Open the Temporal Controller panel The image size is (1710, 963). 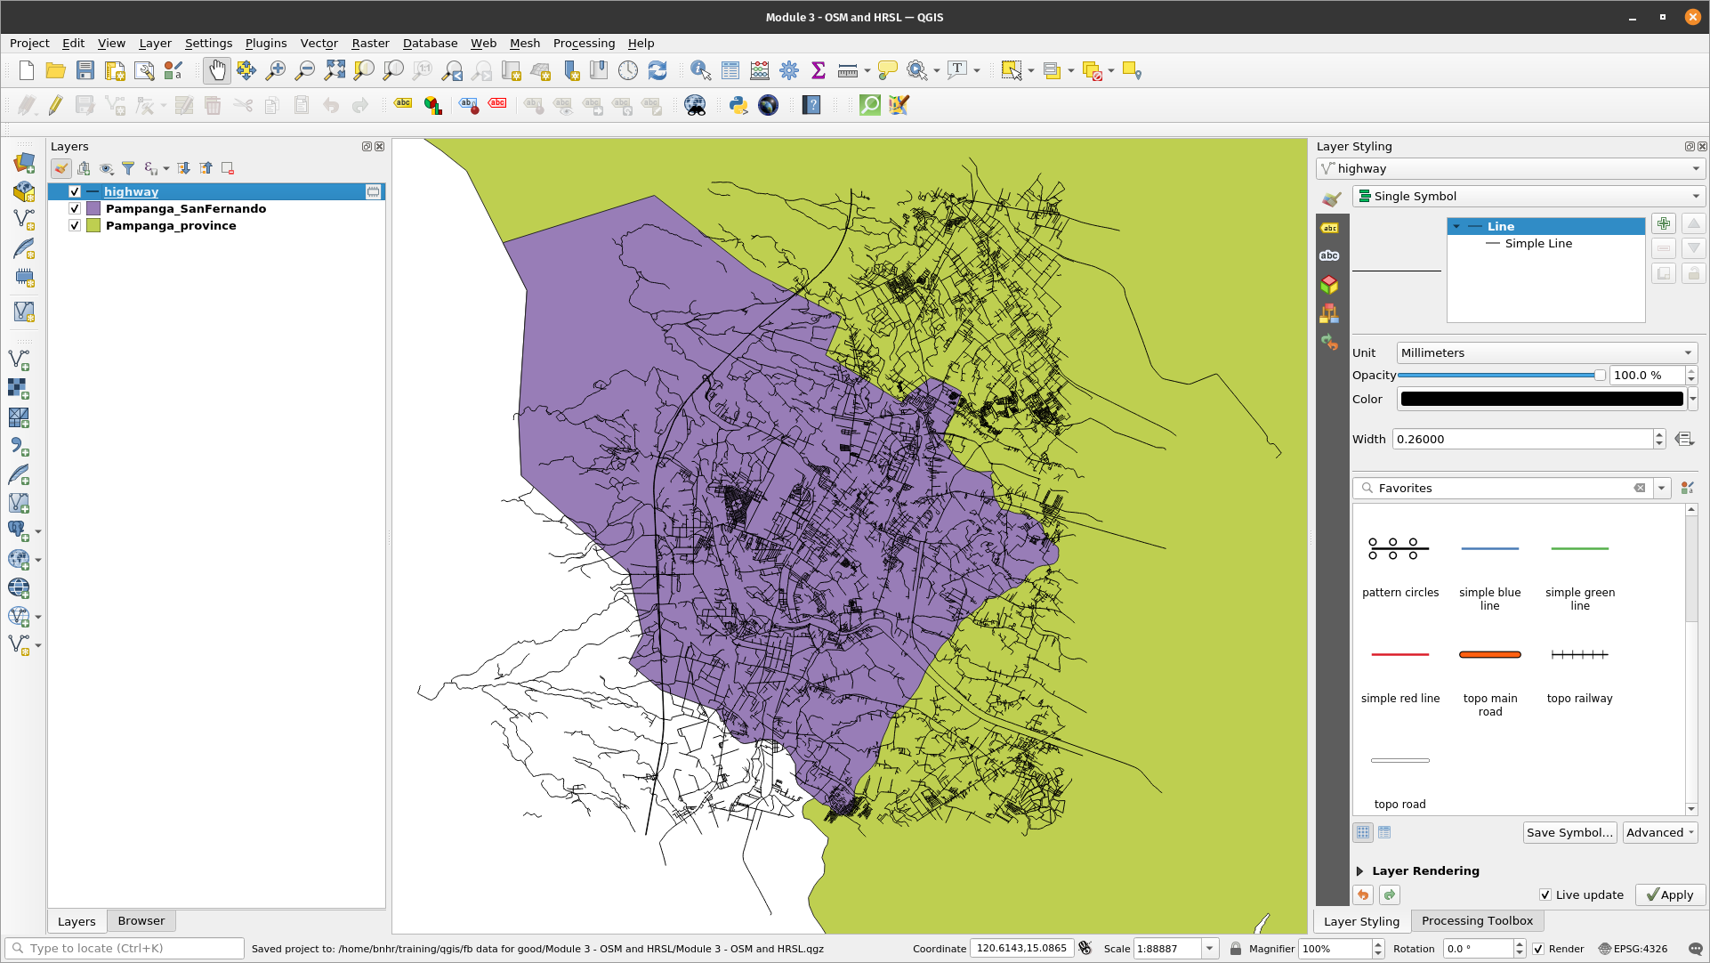(x=628, y=70)
